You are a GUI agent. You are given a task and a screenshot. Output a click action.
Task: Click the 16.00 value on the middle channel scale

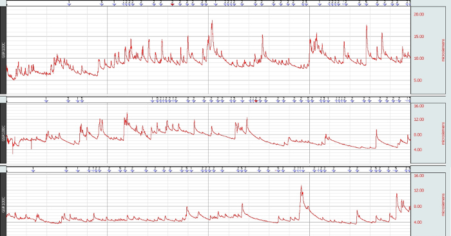pyautogui.click(x=419, y=106)
